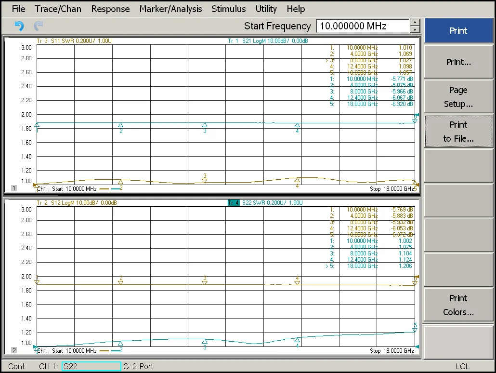The image size is (496, 373).
Task: Open Print Colors... softkey
Action: click(x=458, y=305)
